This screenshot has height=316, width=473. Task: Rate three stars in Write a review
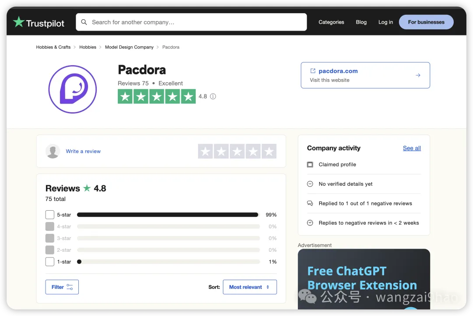[x=237, y=151]
